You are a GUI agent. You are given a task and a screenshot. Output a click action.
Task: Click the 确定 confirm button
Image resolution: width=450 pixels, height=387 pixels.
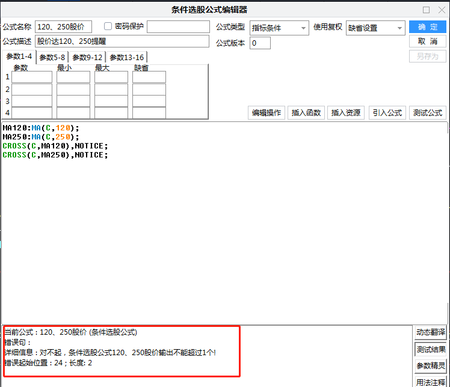click(x=427, y=27)
